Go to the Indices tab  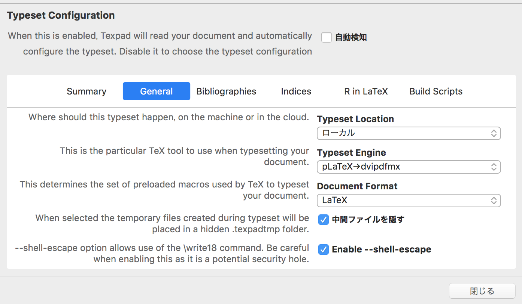(x=296, y=91)
